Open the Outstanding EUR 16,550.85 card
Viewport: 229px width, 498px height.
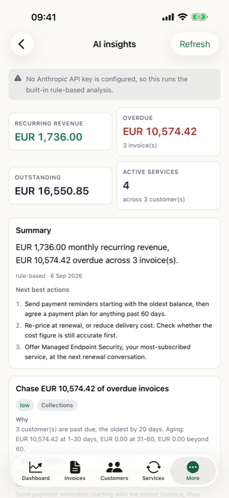pos(61,186)
